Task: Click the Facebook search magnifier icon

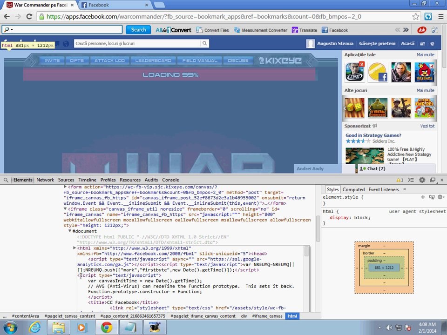Action: point(205,43)
